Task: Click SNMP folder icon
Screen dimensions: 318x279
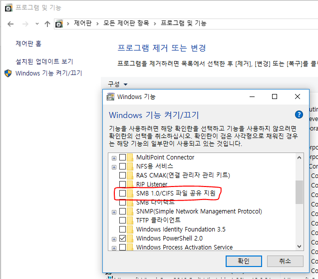Action: 130,211
